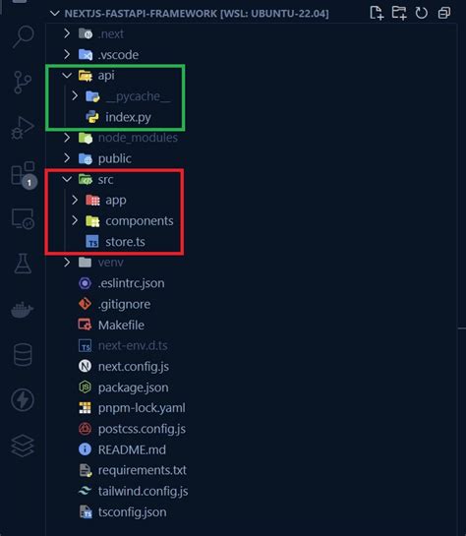Open the Remote Explorer view
The width and height of the screenshot is (466, 536).
click(x=23, y=218)
